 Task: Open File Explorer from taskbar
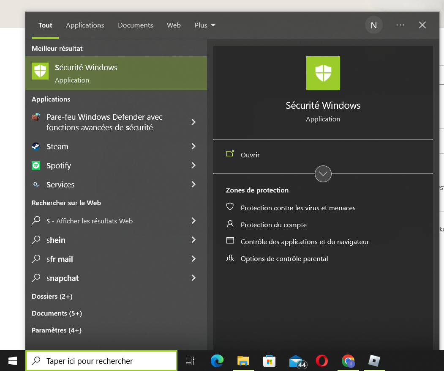(x=243, y=361)
